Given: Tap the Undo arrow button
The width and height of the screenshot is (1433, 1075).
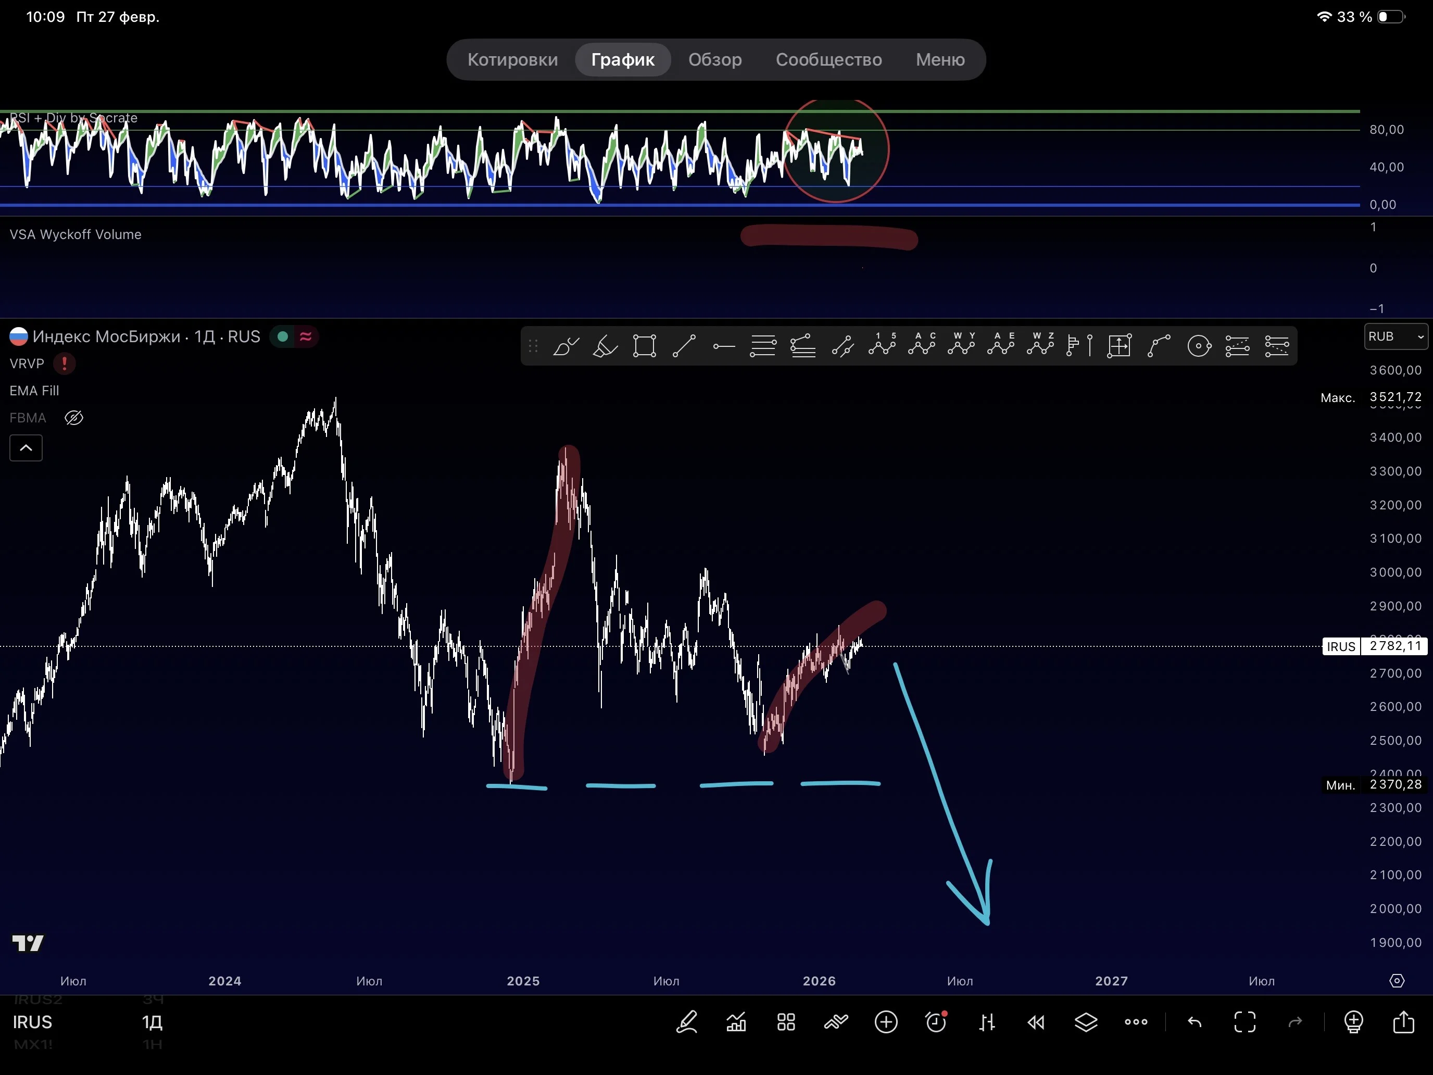Looking at the screenshot, I should (x=1194, y=1022).
